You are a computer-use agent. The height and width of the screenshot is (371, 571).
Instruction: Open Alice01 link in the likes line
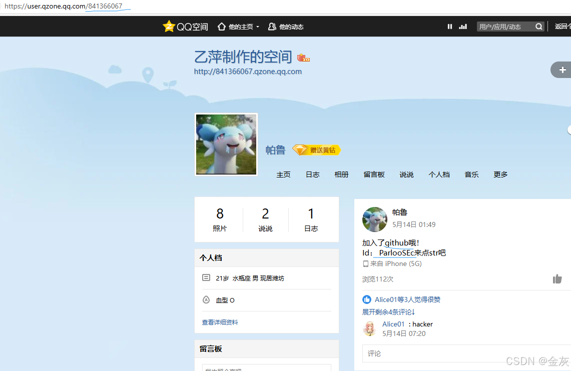386,299
